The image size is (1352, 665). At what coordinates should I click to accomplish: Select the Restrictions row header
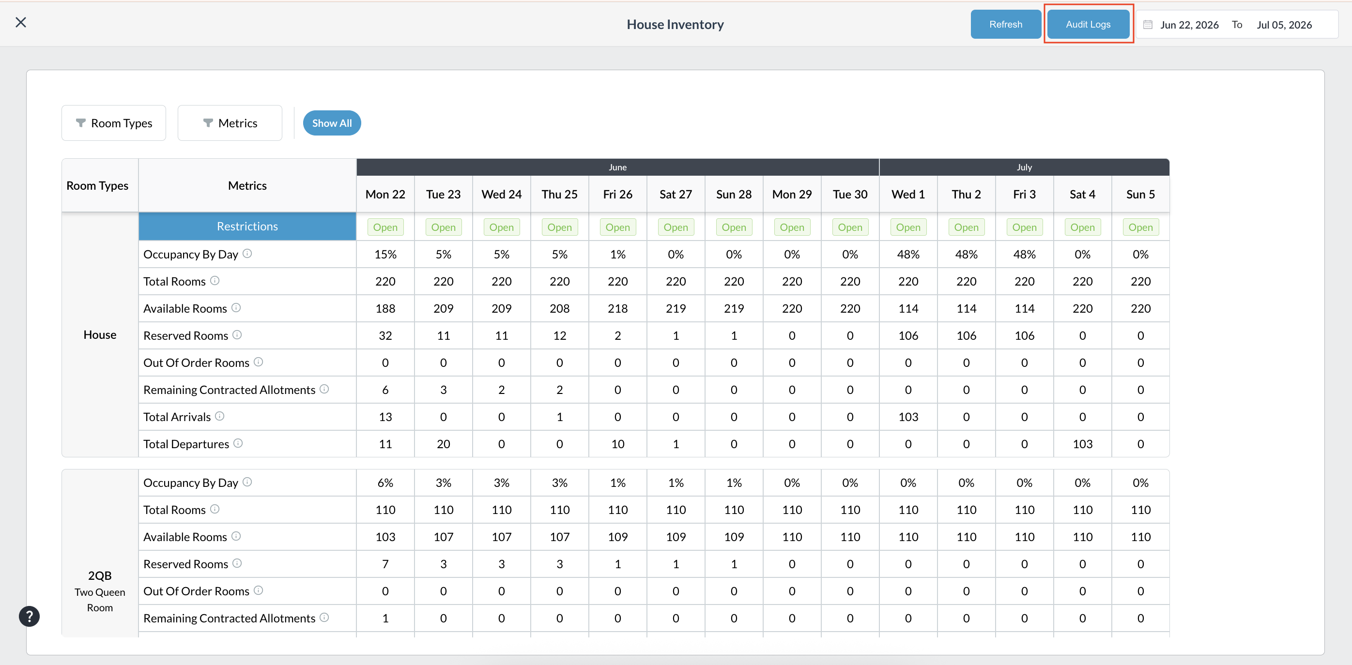247,227
